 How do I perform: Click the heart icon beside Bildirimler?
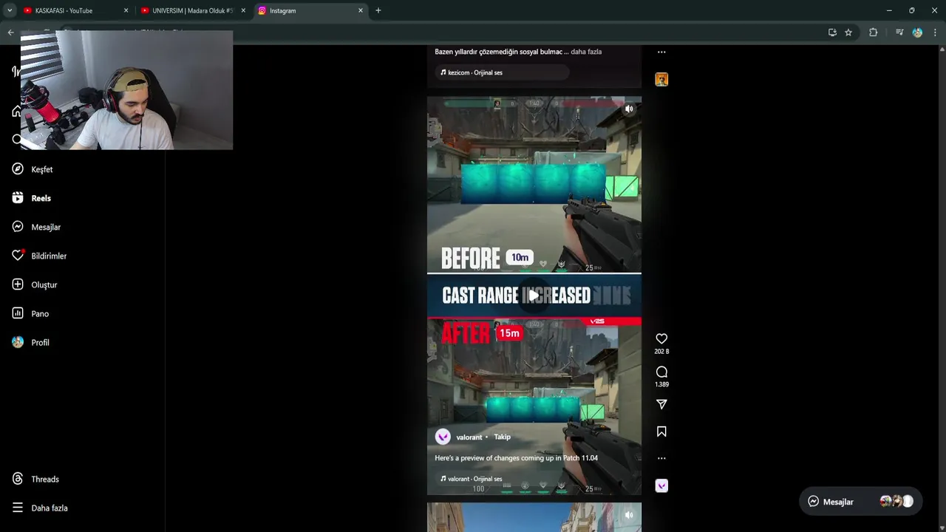(x=18, y=256)
